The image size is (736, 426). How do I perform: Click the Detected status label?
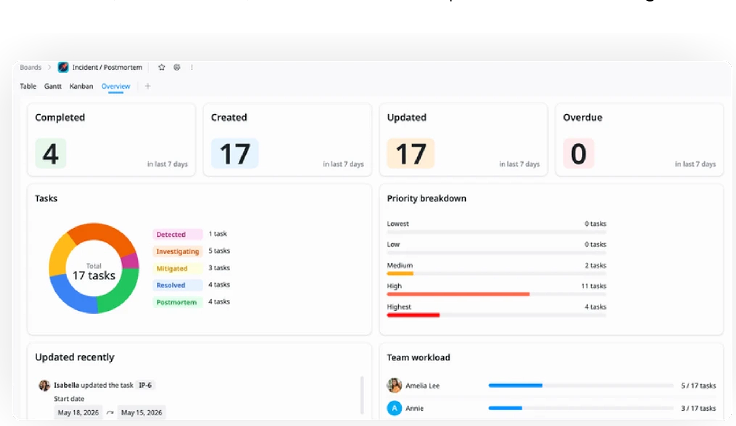click(x=177, y=234)
